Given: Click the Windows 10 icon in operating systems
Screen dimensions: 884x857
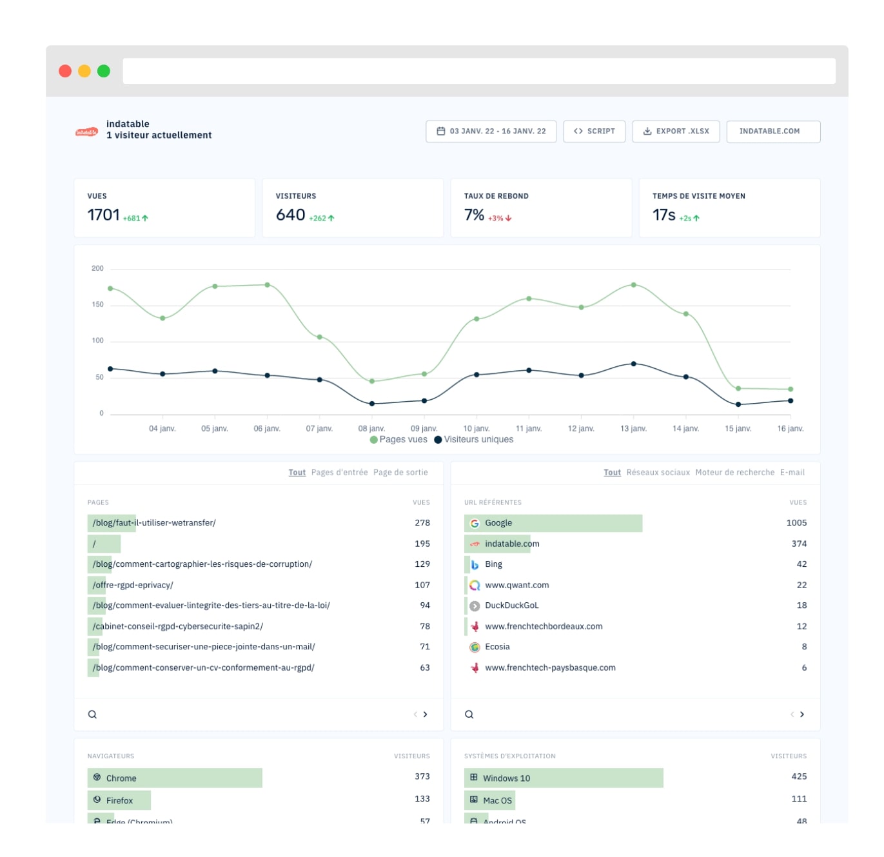Looking at the screenshot, I should point(474,778).
